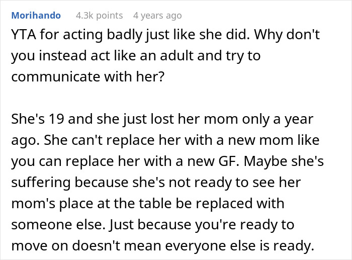Click the line beginning 'suffering because she's not ready'

click(x=156, y=183)
